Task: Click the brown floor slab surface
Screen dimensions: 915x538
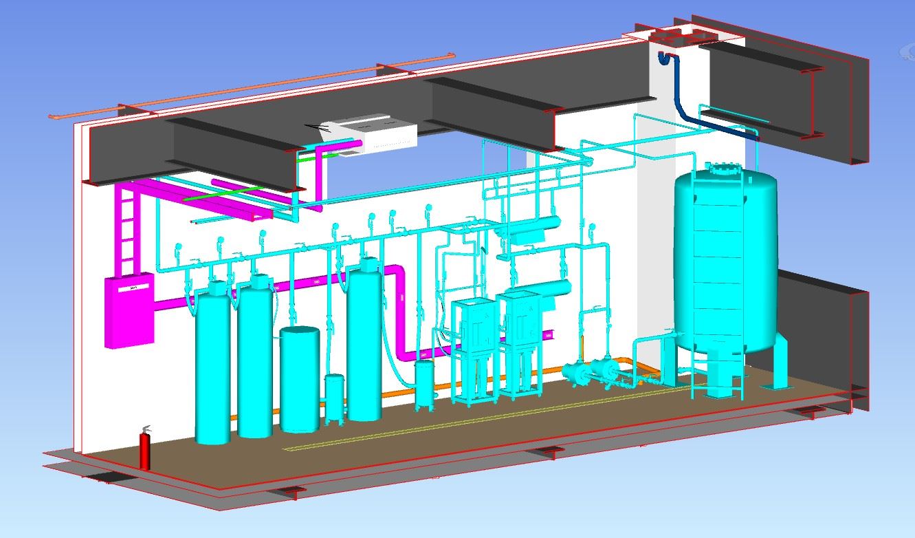Action: tap(481, 440)
